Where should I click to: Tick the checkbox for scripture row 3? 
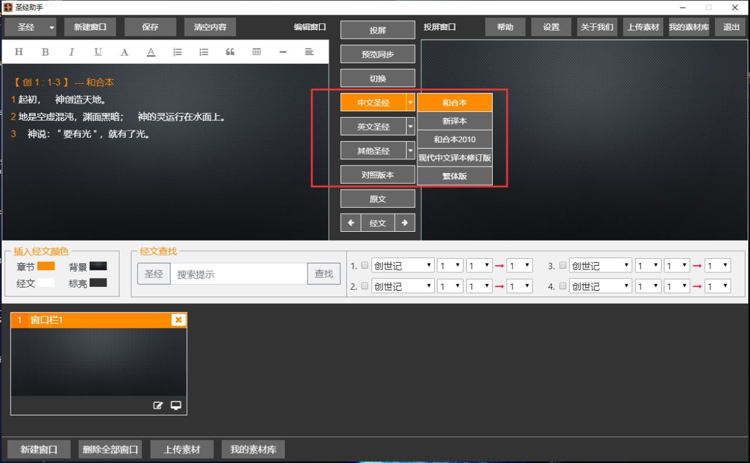(562, 266)
